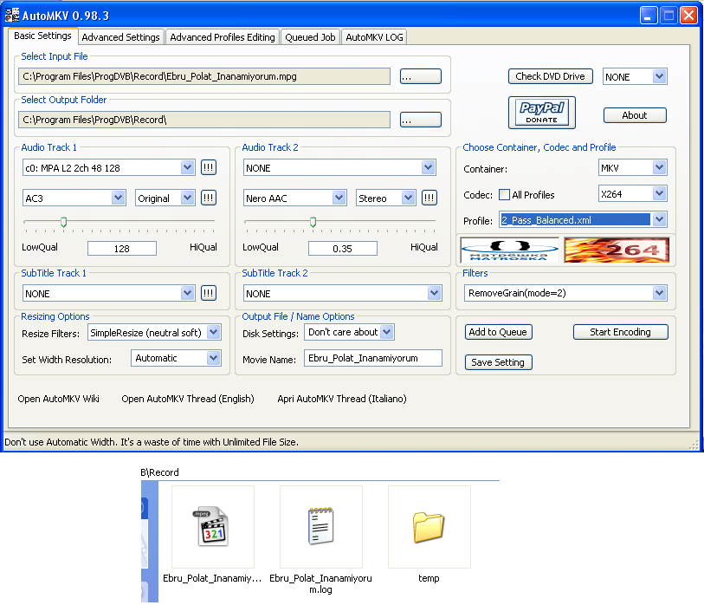Viewport: 704px width, 605px height.
Task: Open the Original channels dropdown
Action: [165, 198]
